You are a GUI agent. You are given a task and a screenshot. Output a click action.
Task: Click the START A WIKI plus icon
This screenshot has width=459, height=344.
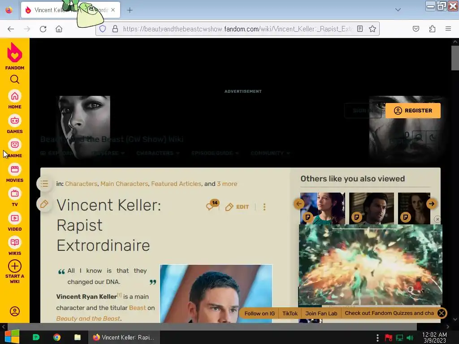[x=15, y=266]
